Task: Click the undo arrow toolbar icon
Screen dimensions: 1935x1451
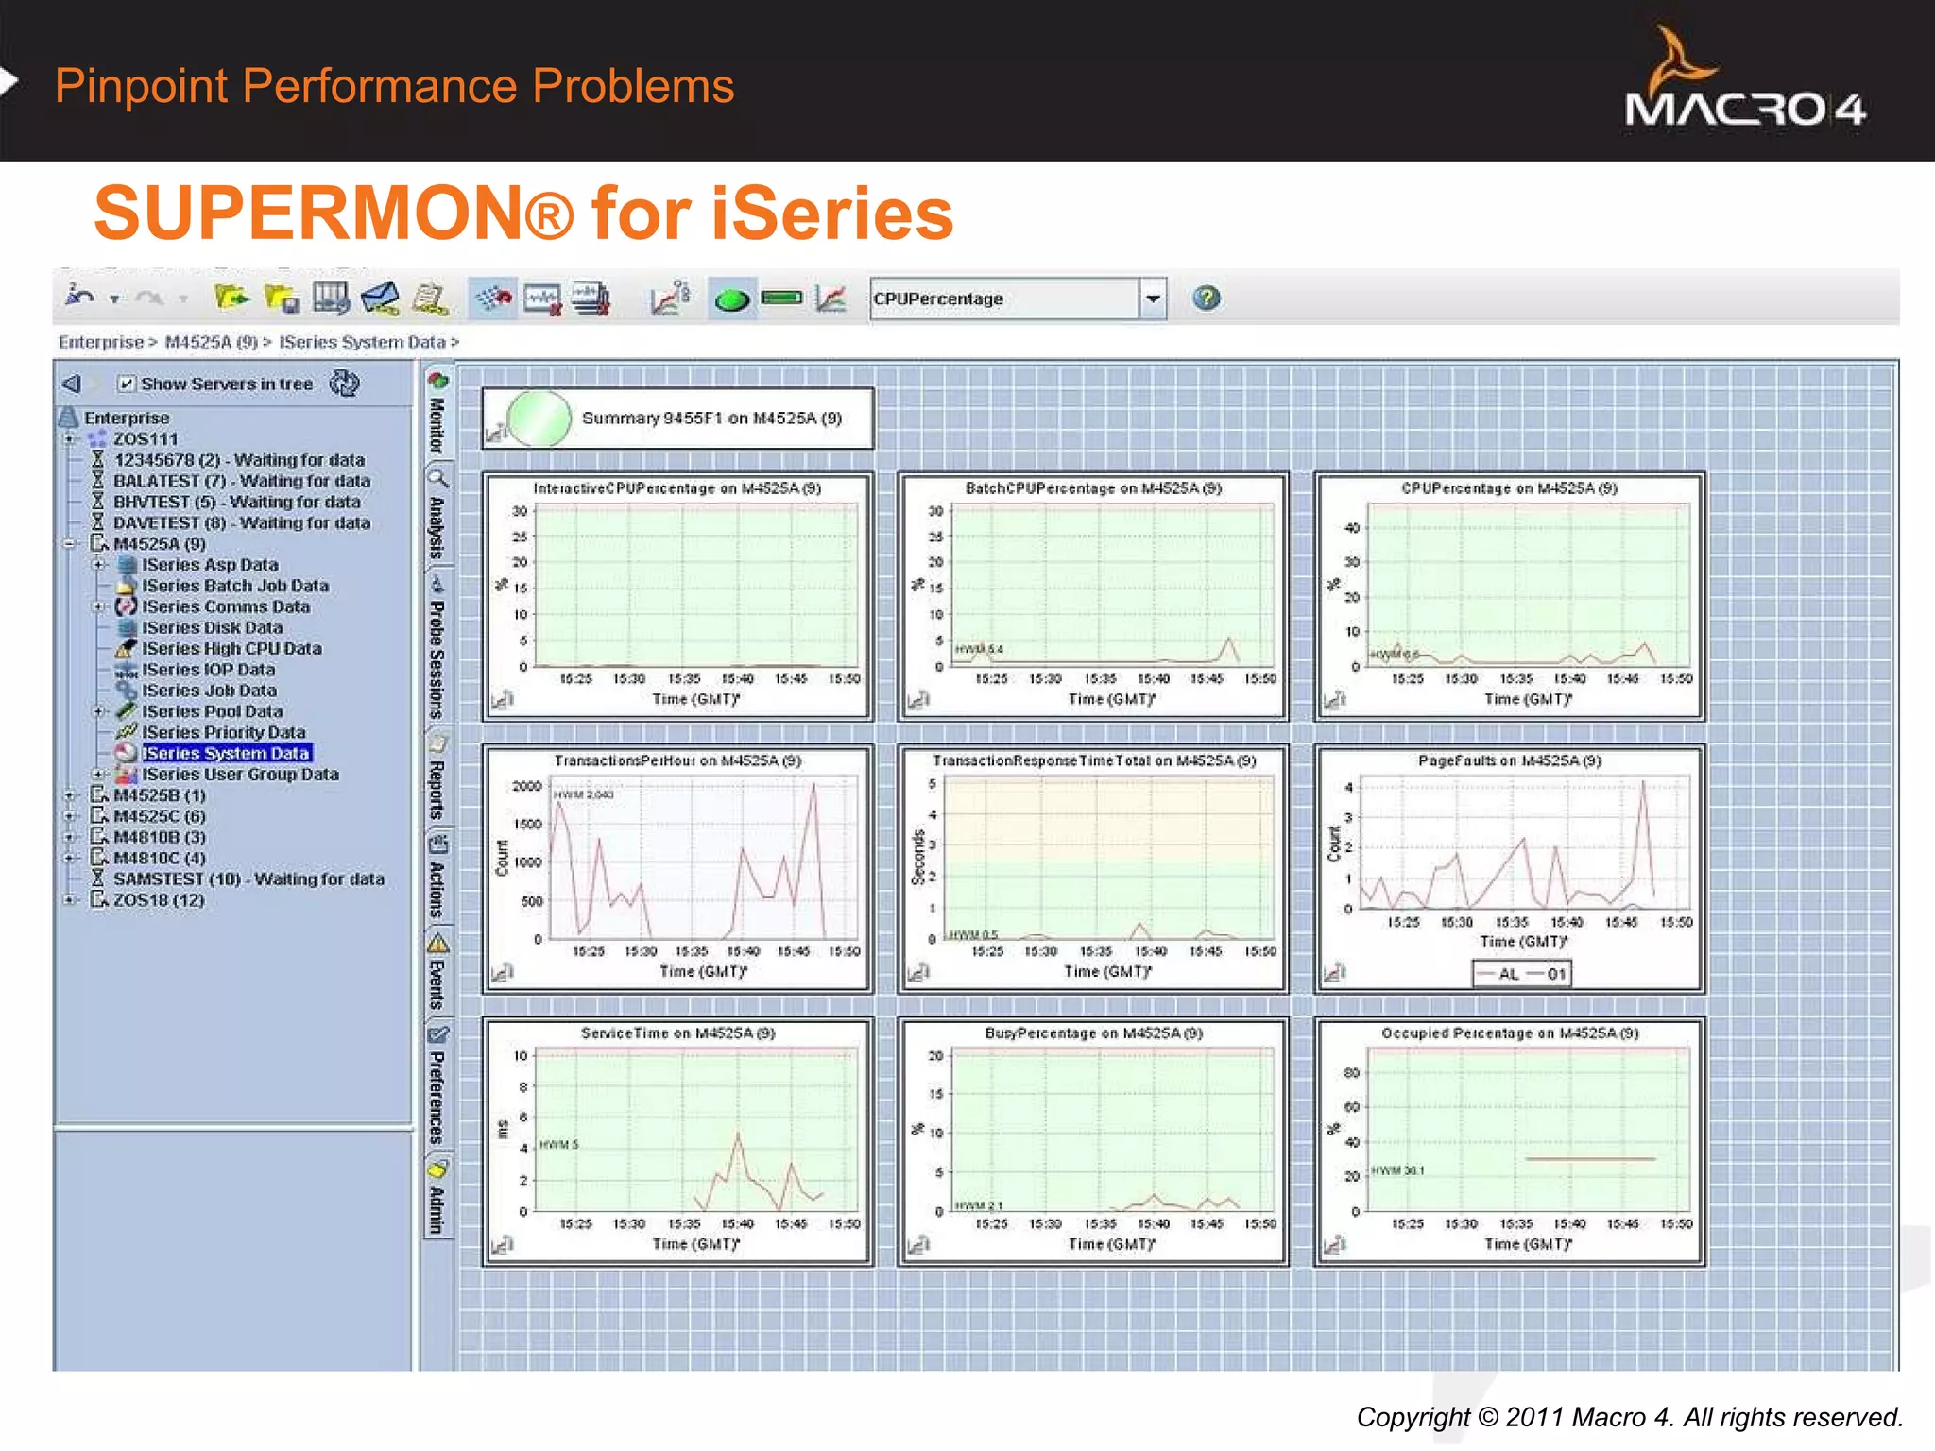Action: click(79, 298)
